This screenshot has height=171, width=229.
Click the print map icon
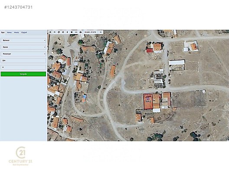(80, 32)
